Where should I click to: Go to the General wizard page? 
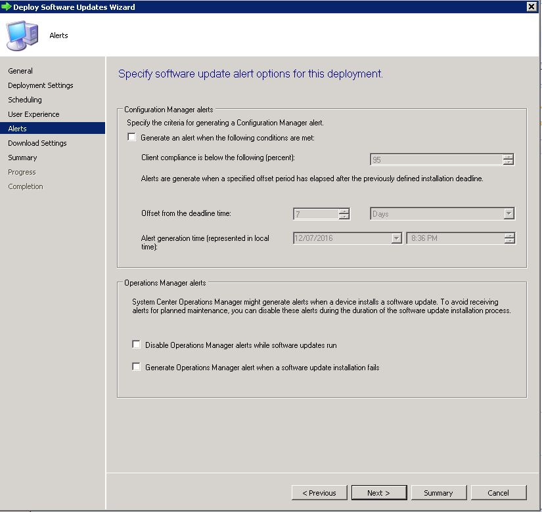pos(20,71)
